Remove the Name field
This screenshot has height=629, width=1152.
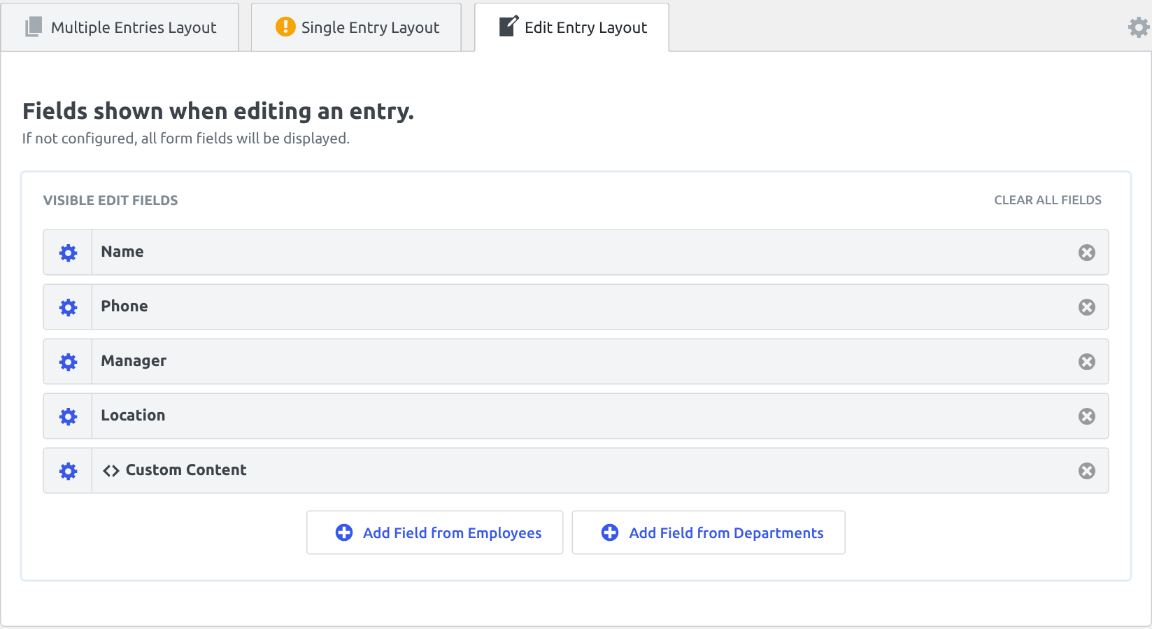[x=1086, y=253]
